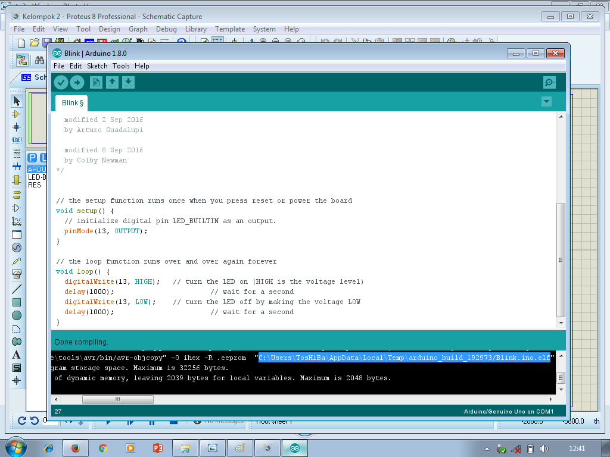The height and width of the screenshot is (457, 610).
Task: Select Proteus Wire Label Mode tool
Action: point(16,140)
